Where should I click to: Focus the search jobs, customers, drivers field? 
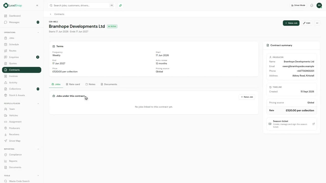(x=82, y=5)
